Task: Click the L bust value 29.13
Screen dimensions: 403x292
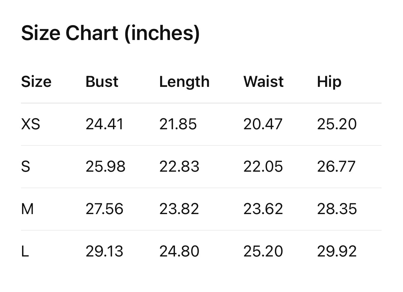Action: pos(104,251)
